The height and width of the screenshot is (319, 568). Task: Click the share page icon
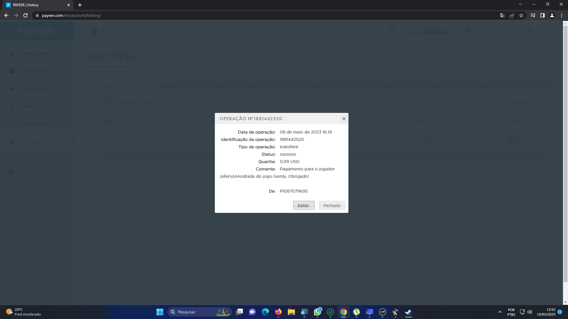click(512, 15)
